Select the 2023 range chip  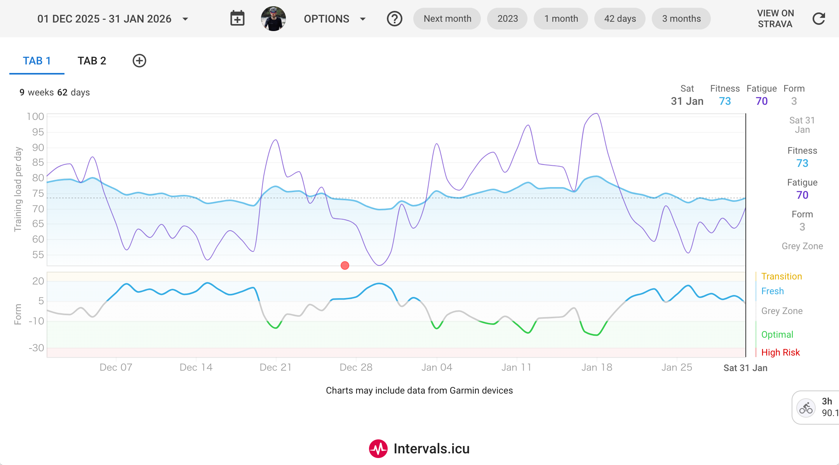[507, 19]
